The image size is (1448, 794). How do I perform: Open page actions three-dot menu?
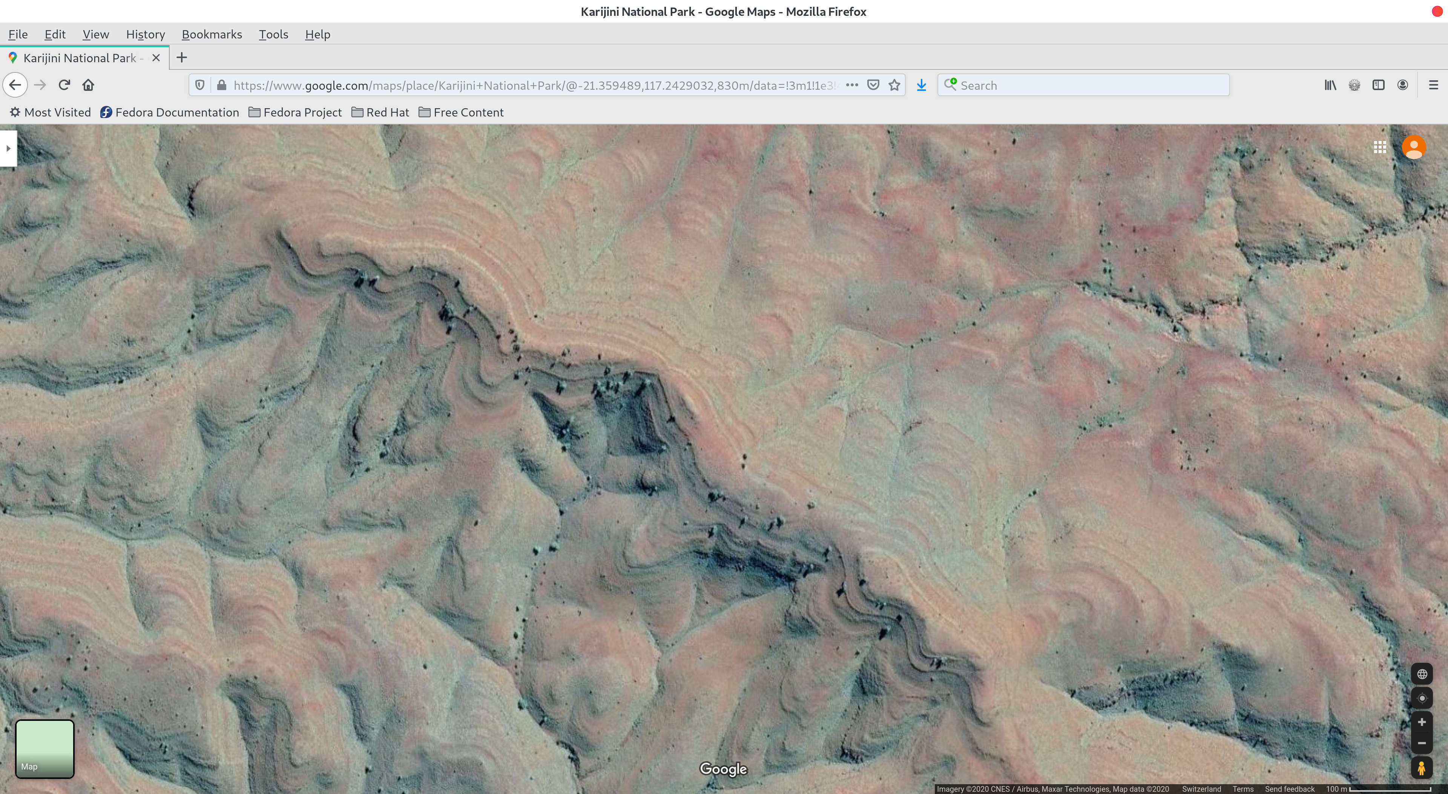pos(851,86)
